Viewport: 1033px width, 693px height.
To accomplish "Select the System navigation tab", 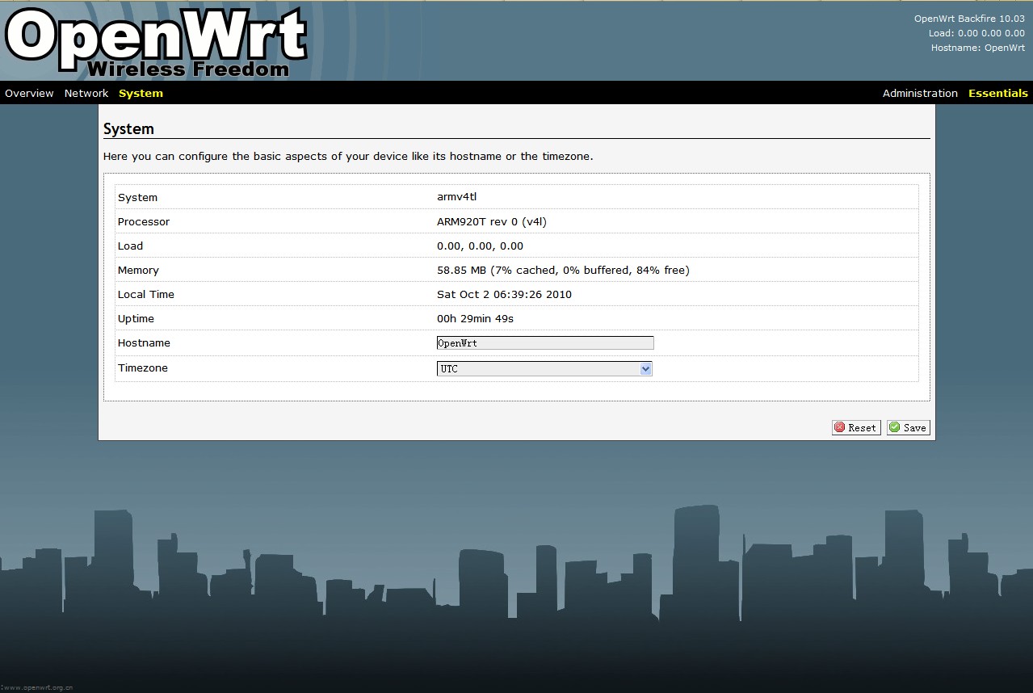I will 141,93.
